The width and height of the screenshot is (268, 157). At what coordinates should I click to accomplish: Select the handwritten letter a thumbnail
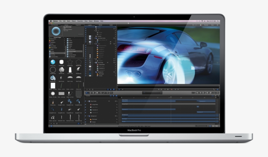53,118
